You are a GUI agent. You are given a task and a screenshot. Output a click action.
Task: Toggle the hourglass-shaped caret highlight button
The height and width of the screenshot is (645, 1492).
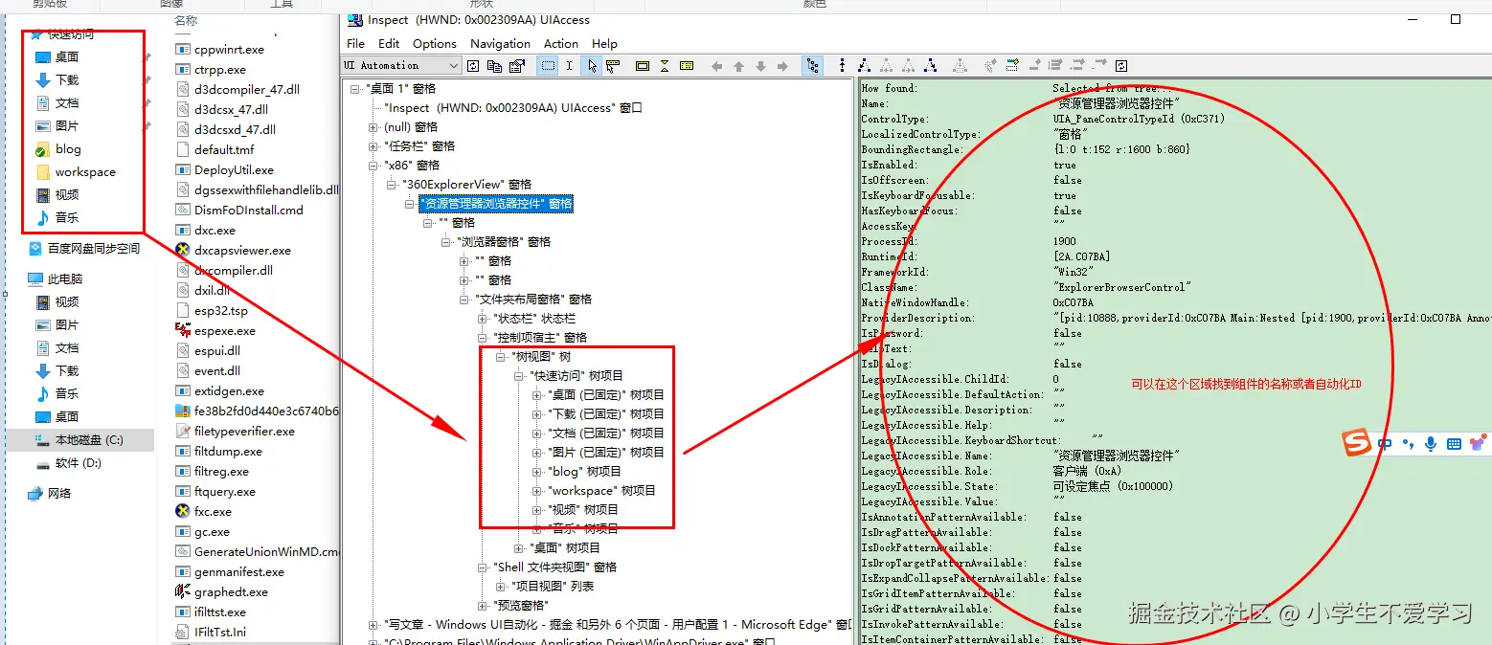tap(664, 66)
